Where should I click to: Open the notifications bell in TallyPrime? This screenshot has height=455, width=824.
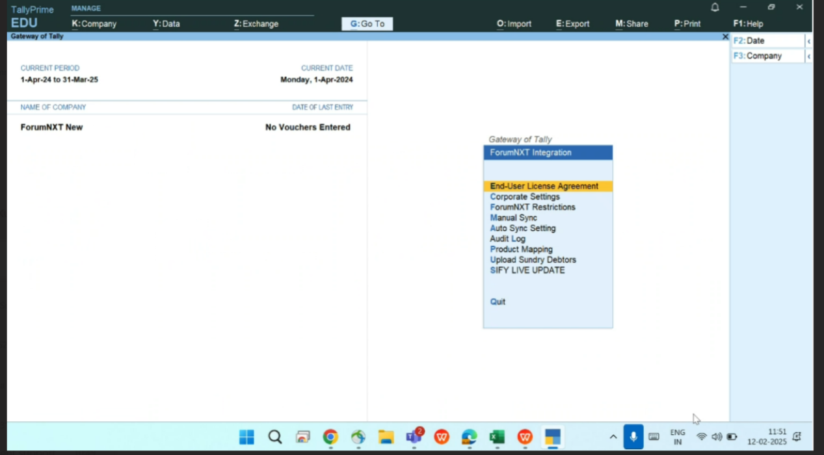click(x=715, y=7)
